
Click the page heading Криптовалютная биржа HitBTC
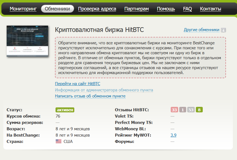click(99, 30)
